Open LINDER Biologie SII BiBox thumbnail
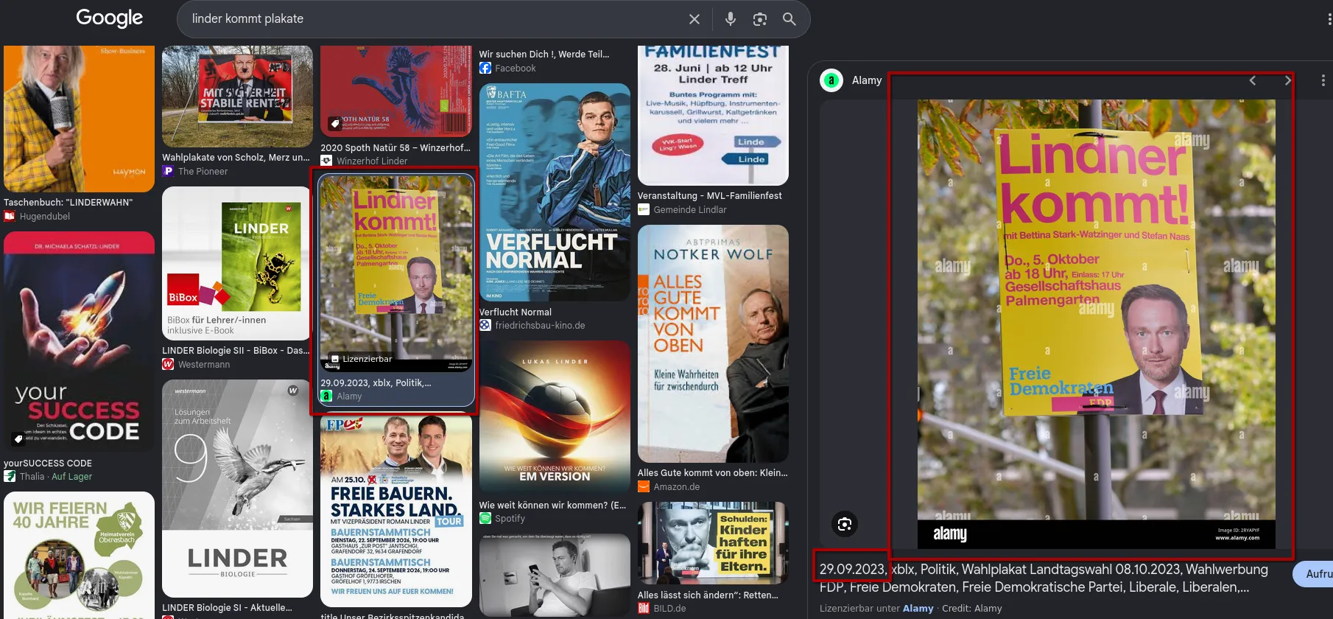The image size is (1333, 619). [x=237, y=263]
